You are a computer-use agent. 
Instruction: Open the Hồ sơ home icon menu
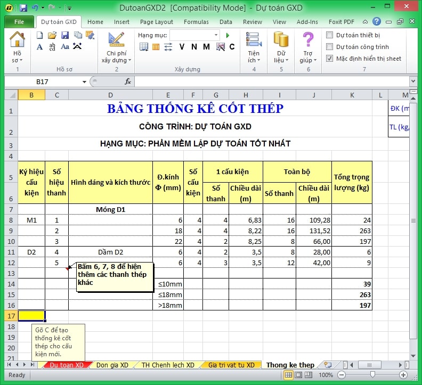(x=18, y=45)
